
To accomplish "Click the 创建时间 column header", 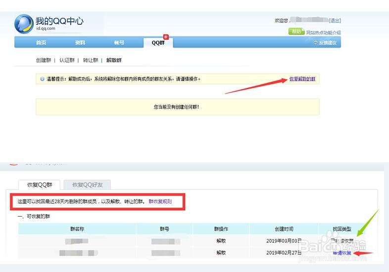I will coord(284,229).
